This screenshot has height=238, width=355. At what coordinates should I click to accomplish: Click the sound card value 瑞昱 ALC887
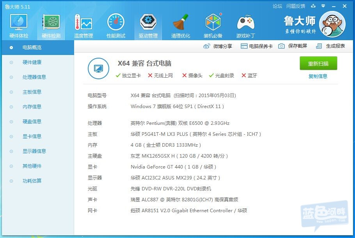point(184,199)
